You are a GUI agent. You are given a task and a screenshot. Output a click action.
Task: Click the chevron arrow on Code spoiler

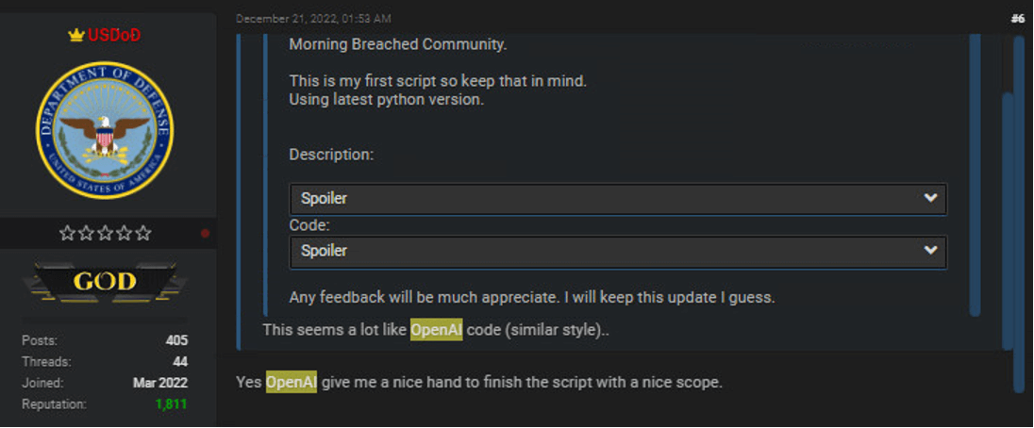pyautogui.click(x=931, y=251)
